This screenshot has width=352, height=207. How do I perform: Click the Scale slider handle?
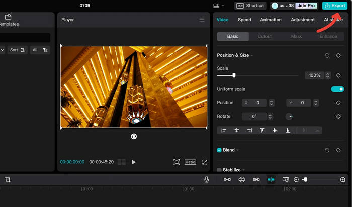tap(234, 75)
